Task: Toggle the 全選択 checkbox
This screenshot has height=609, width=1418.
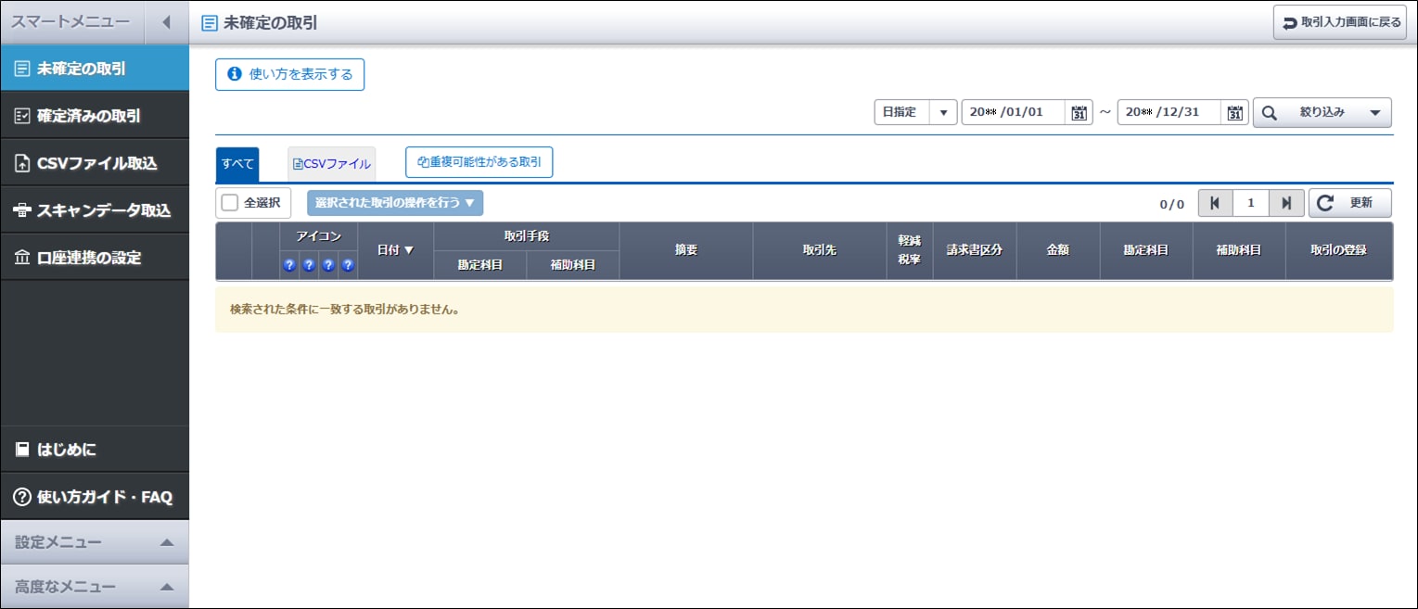Action: pyautogui.click(x=230, y=203)
